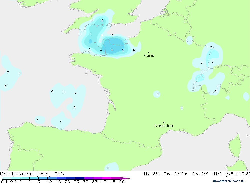Image resolution: width=250 pixels, height=183 pixels.
Task: Pick the 35–40 mm legend swatch
Action: (x=98, y=178)
